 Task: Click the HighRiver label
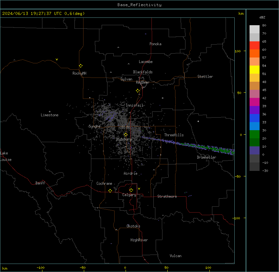(x=139, y=240)
